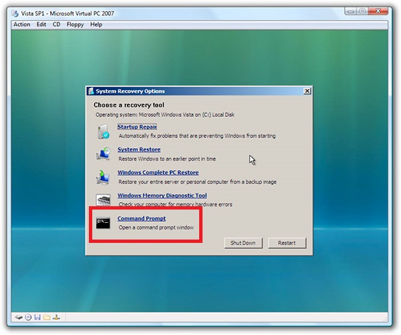Screen dimensions: 401x335
Task: Click the Startup Repair drive icon
Action: pyautogui.click(x=104, y=131)
